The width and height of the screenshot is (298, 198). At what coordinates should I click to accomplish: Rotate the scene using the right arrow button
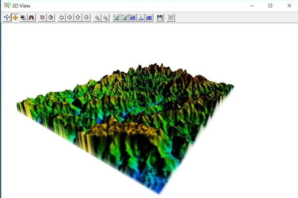tap(70, 18)
